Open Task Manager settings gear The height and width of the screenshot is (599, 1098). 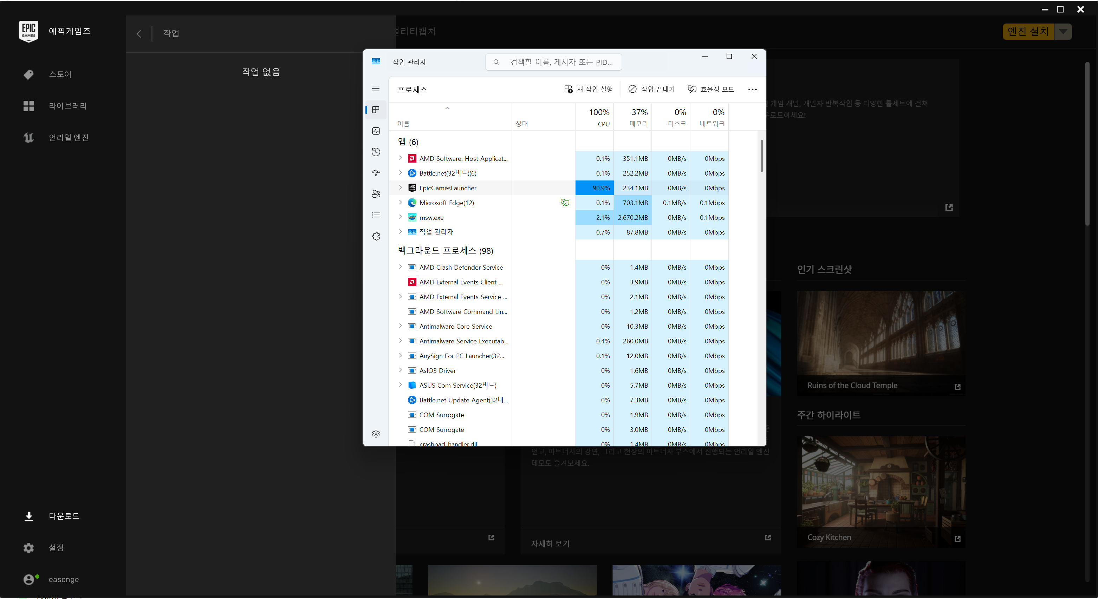pos(376,433)
